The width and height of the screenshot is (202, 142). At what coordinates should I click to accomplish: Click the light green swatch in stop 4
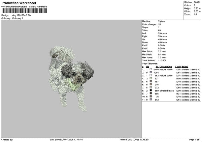(x=150, y=78)
